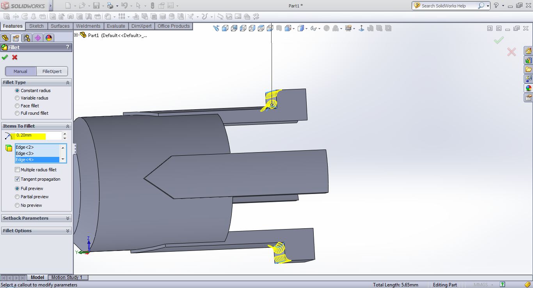Switch to the FilletXpert mode button
This screenshot has height=288, width=533.
52,71
